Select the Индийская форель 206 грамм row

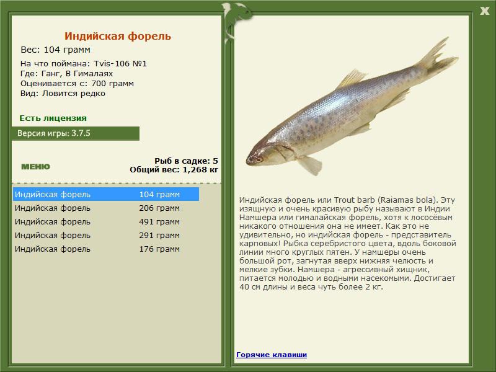[x=106, y=208]
